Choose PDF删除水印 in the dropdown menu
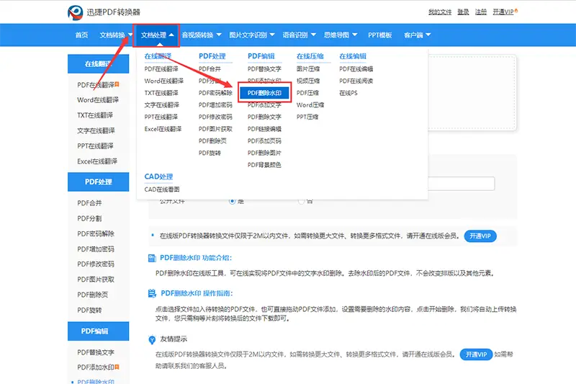This screenshot has height=384, width=576. pyautogui.click(x=264, y=93)
